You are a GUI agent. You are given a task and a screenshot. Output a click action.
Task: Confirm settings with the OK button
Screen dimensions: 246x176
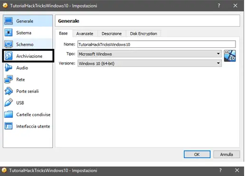[197, 154]
